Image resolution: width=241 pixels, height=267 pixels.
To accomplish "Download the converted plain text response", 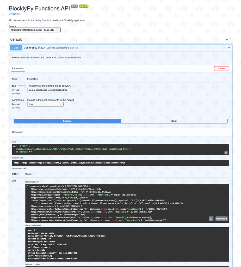I will 221,219.
